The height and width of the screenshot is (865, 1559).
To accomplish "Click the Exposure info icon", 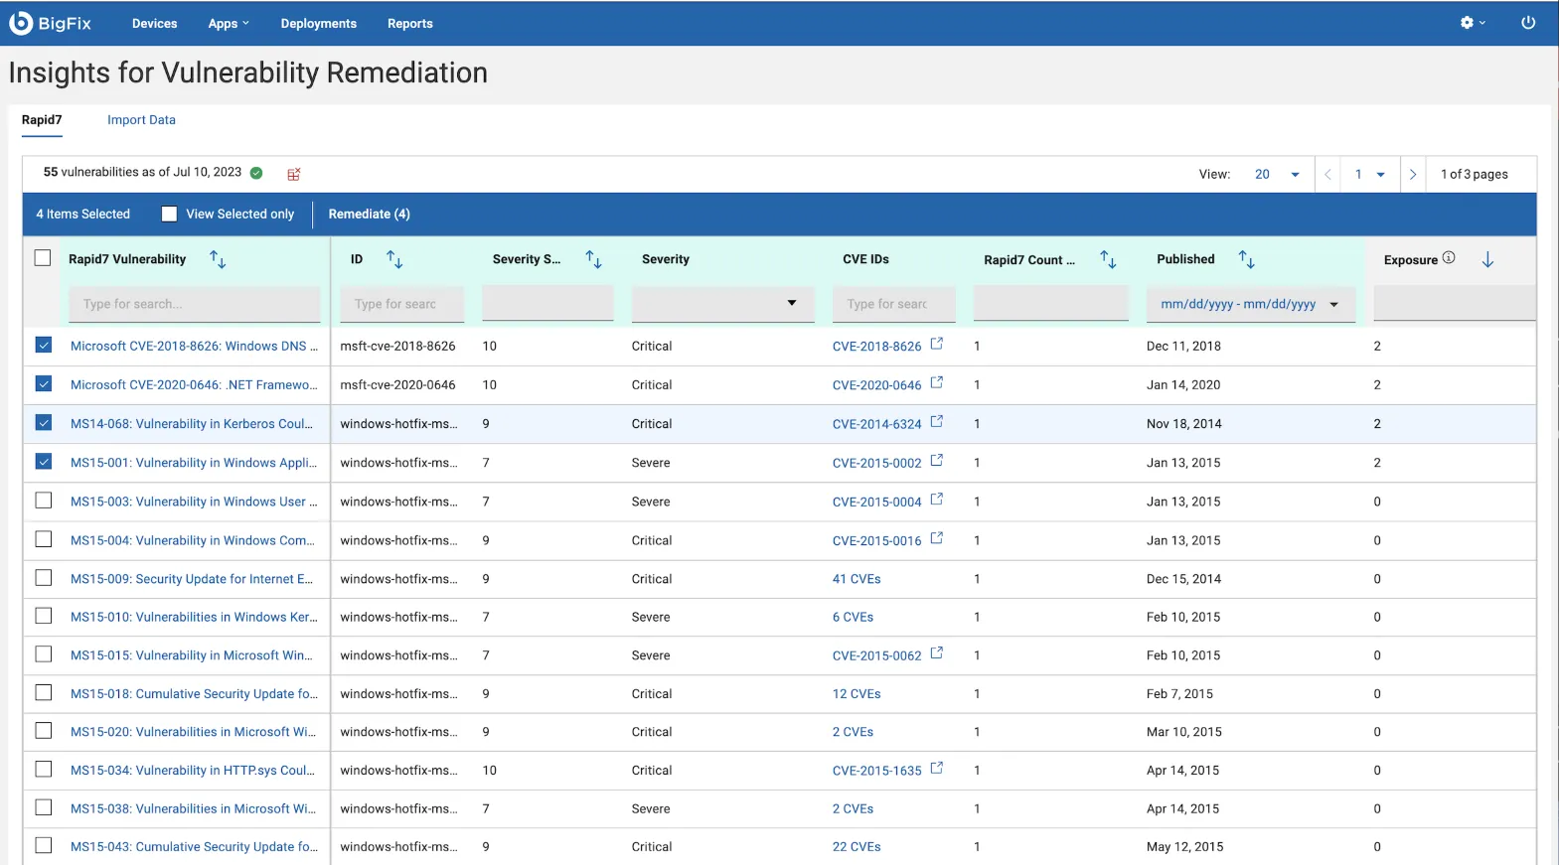I will pyautogui.click(x=1449, y=258).
